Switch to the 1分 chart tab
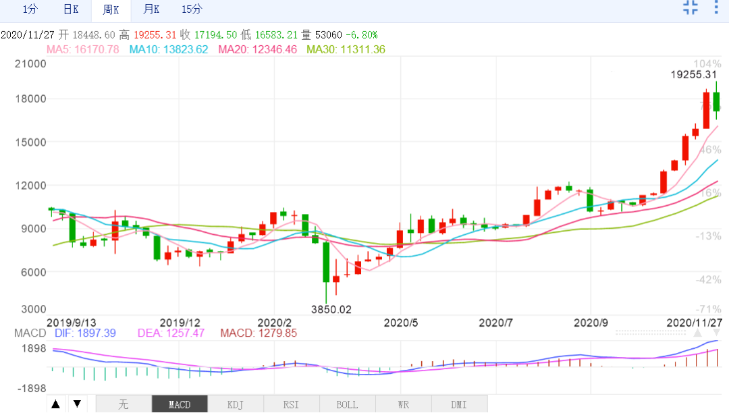The image size is (729, 413). point(30,9)
